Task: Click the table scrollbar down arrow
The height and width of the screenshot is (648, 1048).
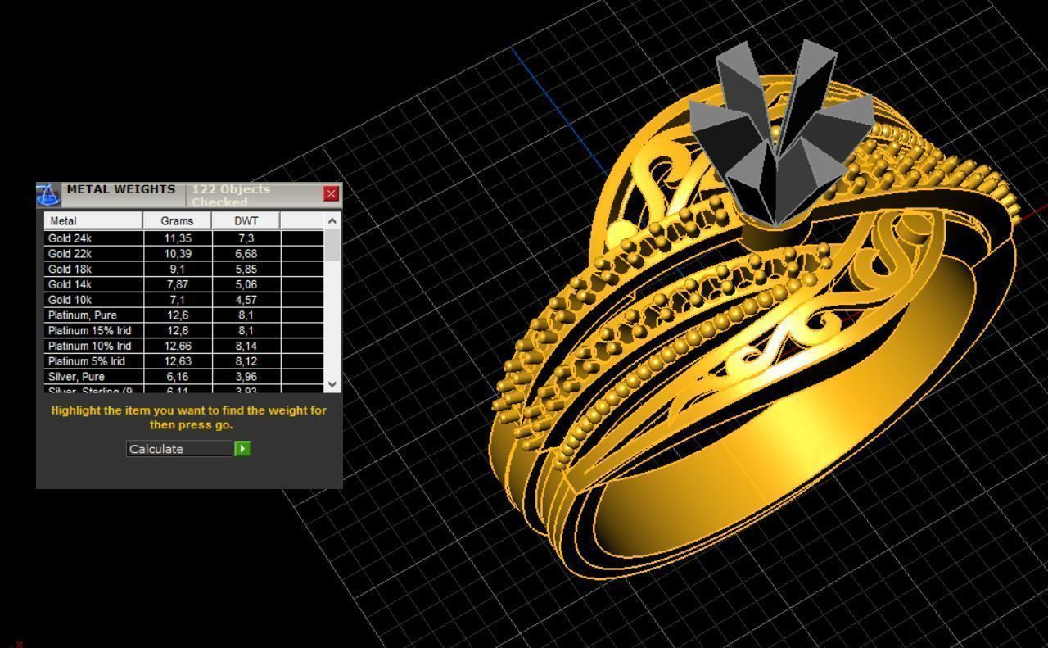Action: tap(332, 383)
